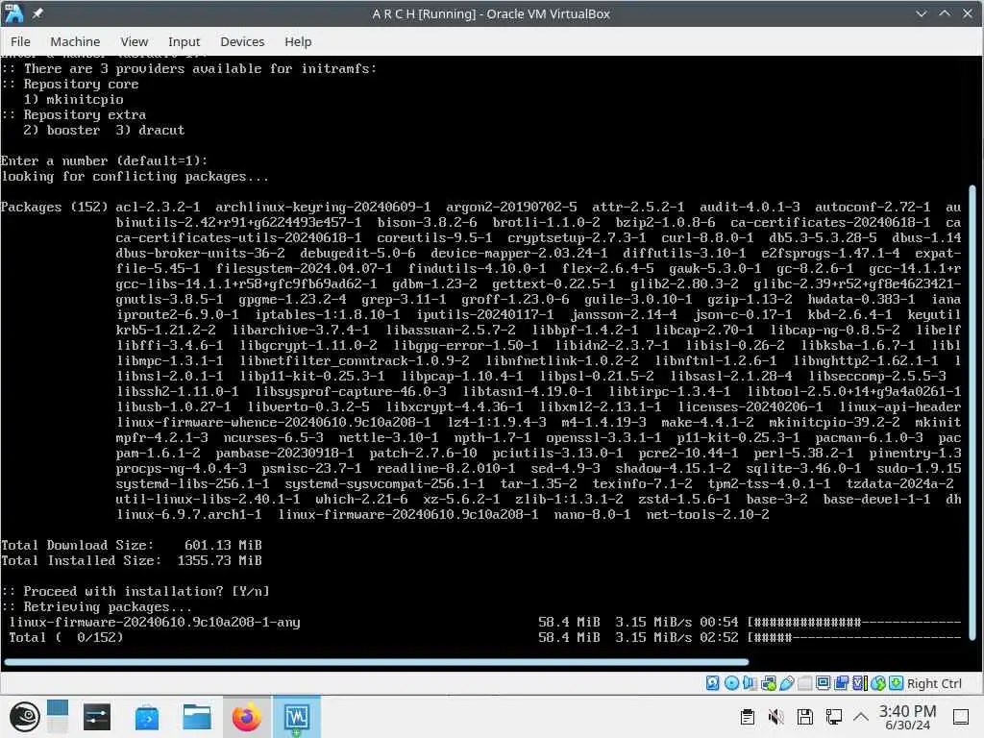Click the Total (0/152) progress bar
The height and width of the screenshot is (738, 984).
tap(854, 638)
